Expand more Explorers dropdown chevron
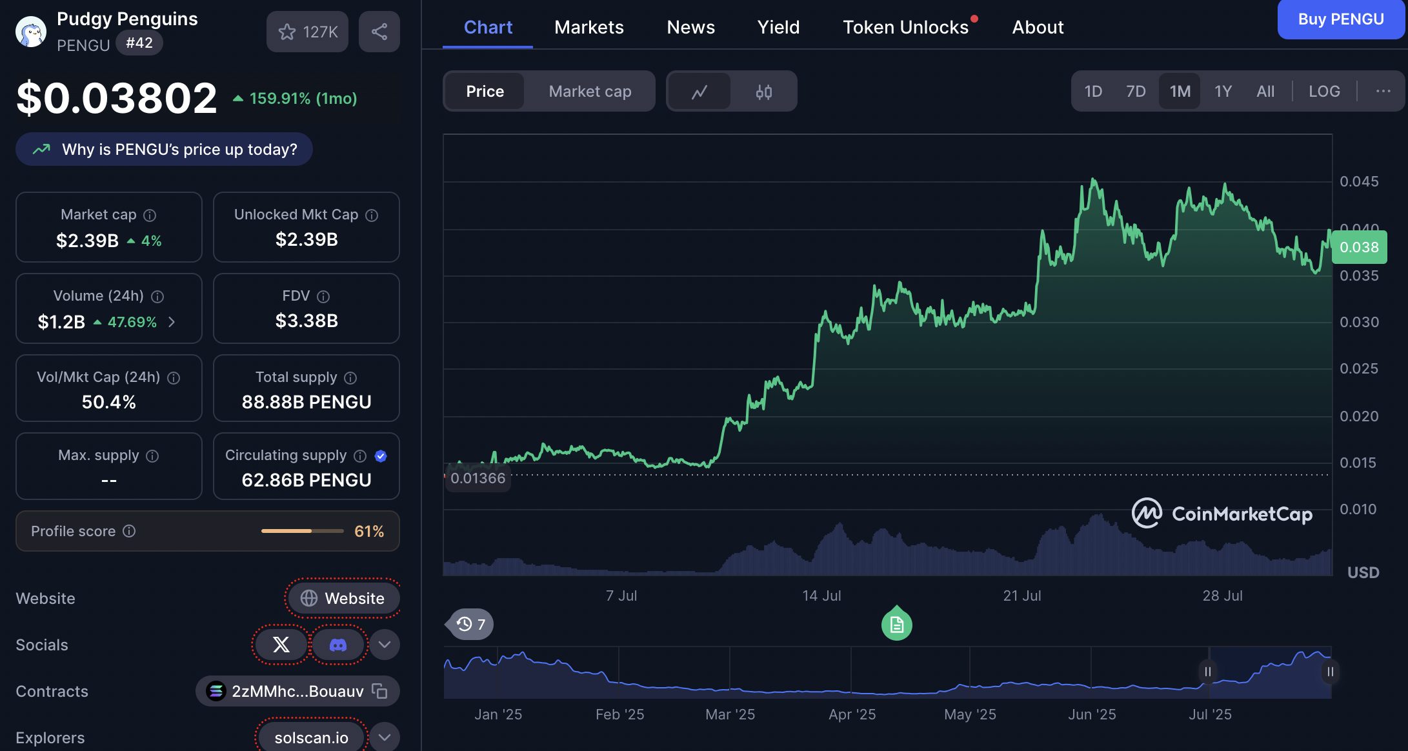This screenshot has width=1408, height=751. pyautogui.click(x=385, y=737)
